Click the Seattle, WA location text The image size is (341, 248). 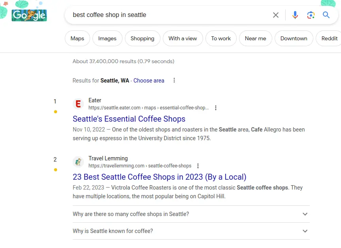point(115,81)
